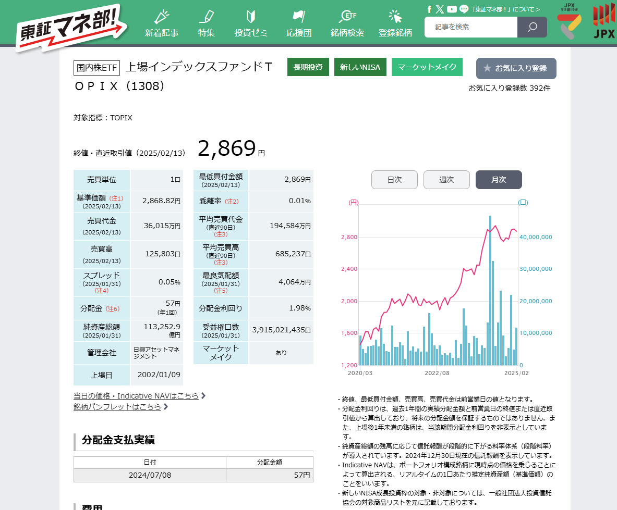The image size is (617, 510).
Task: Click the 新着記事 sparkle icon
Action: point(161,17)
